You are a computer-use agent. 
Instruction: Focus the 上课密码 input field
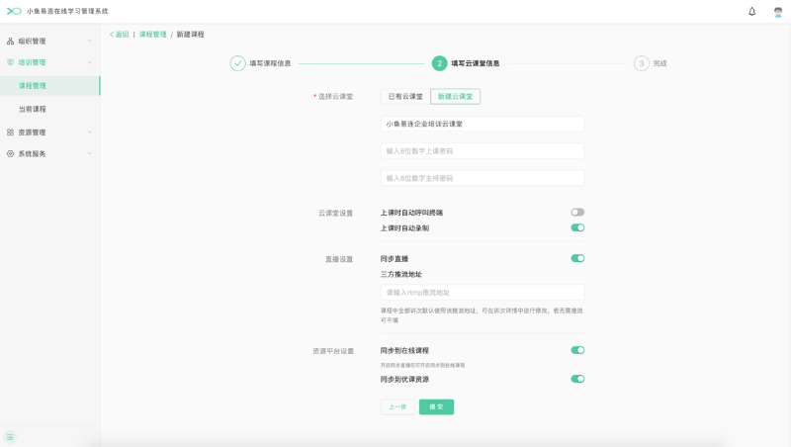483,151
